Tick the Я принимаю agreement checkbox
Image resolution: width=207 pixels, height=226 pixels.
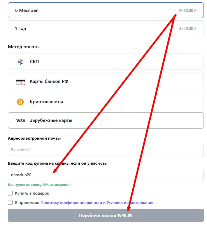10,202
